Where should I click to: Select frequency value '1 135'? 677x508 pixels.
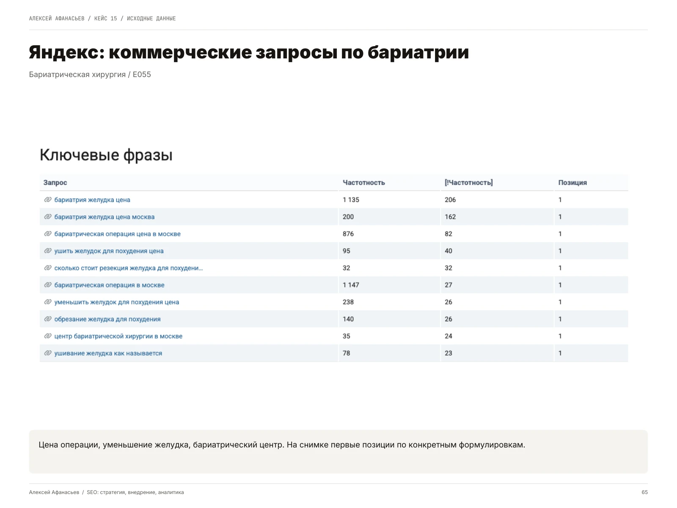(351, 200)
